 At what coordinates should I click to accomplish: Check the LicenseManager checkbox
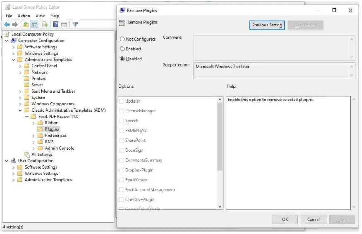coord(121,111)
